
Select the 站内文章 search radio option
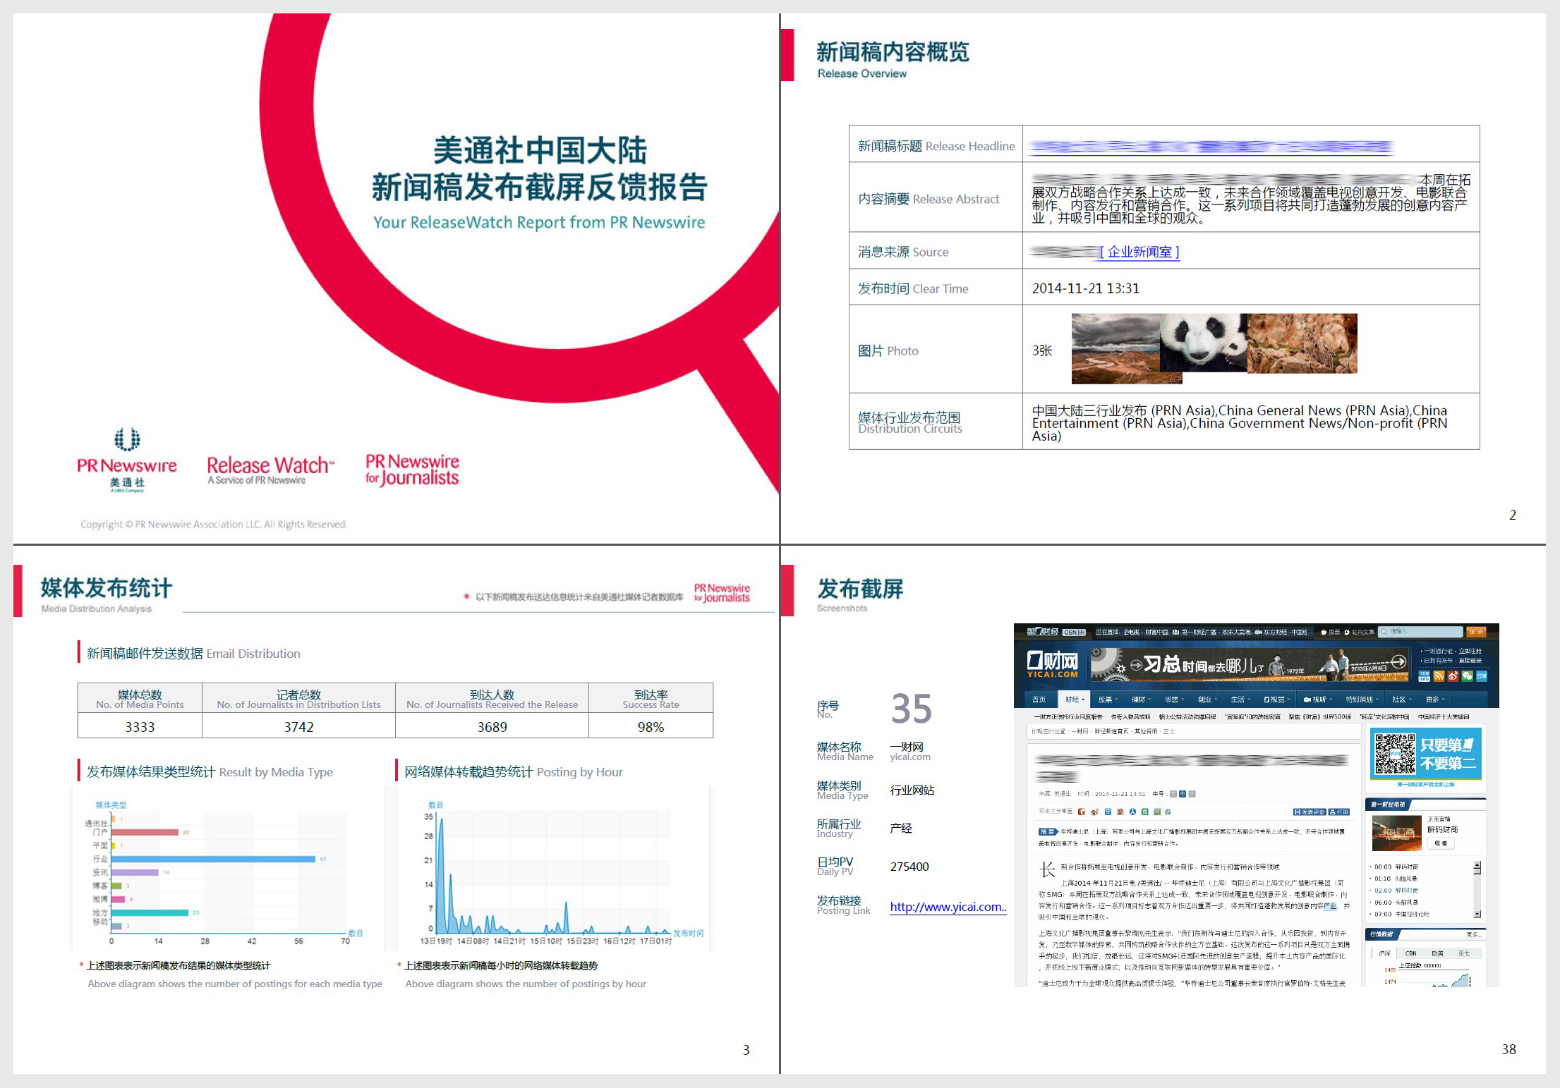[x=1347, y=632]
